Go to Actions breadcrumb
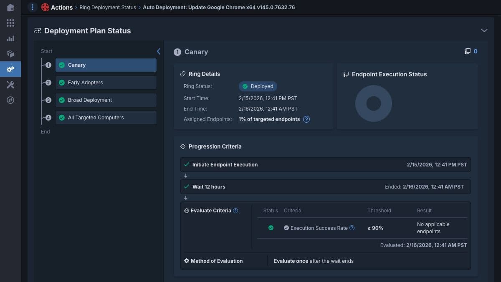 pos(62,7)
